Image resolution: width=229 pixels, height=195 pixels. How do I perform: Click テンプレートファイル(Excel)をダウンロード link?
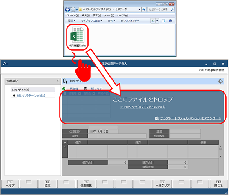[191, 118]
